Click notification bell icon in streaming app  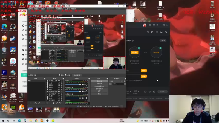pyautogui.click(x=161, y=32)
